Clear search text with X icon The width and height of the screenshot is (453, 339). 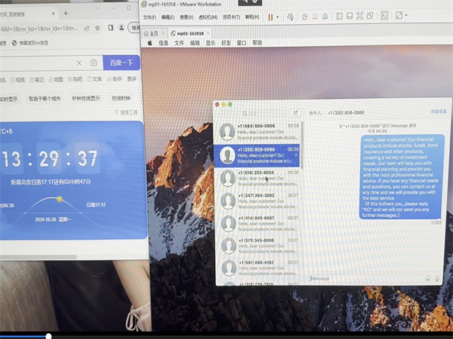click(x=79, y=63)
